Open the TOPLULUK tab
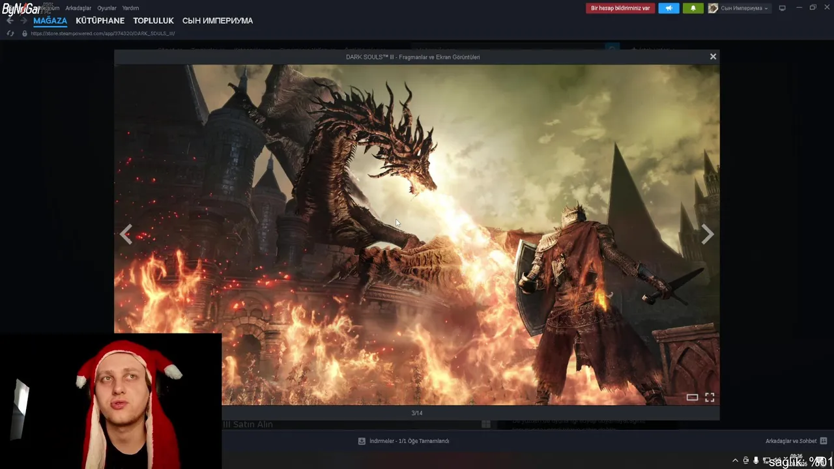 click(x=153, y=21)
